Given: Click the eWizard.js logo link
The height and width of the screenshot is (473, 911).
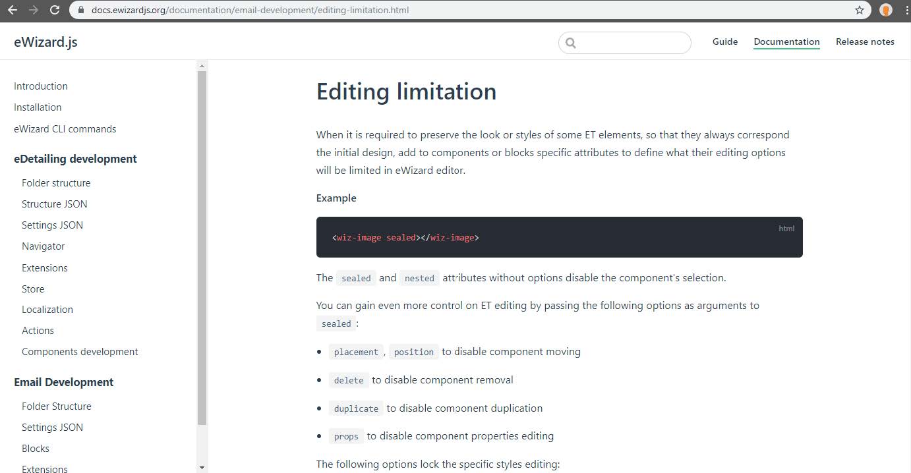Looking at the screenshot, I should (45, 42).
